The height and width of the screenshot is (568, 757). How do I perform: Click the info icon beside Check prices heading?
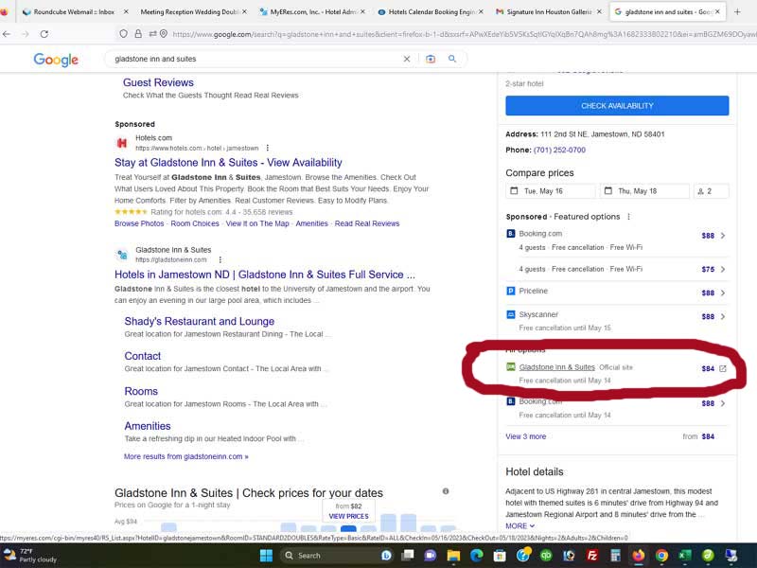point(446,491)
